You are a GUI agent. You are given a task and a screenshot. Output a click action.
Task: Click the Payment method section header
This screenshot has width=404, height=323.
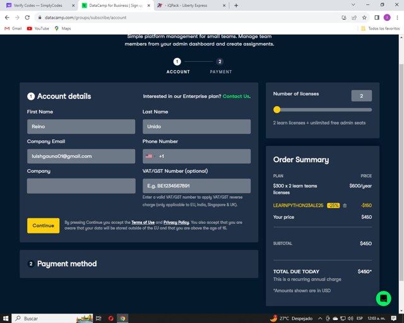67,264
